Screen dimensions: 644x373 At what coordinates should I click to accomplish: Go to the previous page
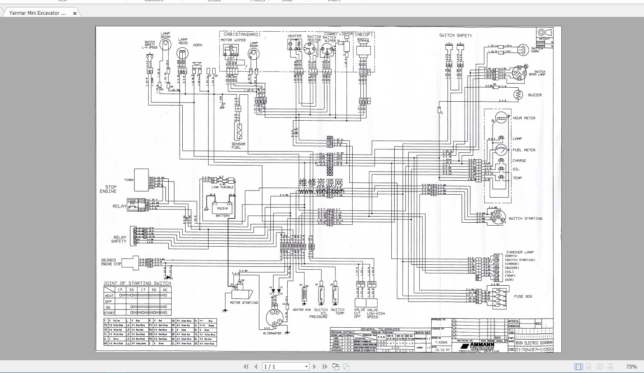[x=256, y=366]
